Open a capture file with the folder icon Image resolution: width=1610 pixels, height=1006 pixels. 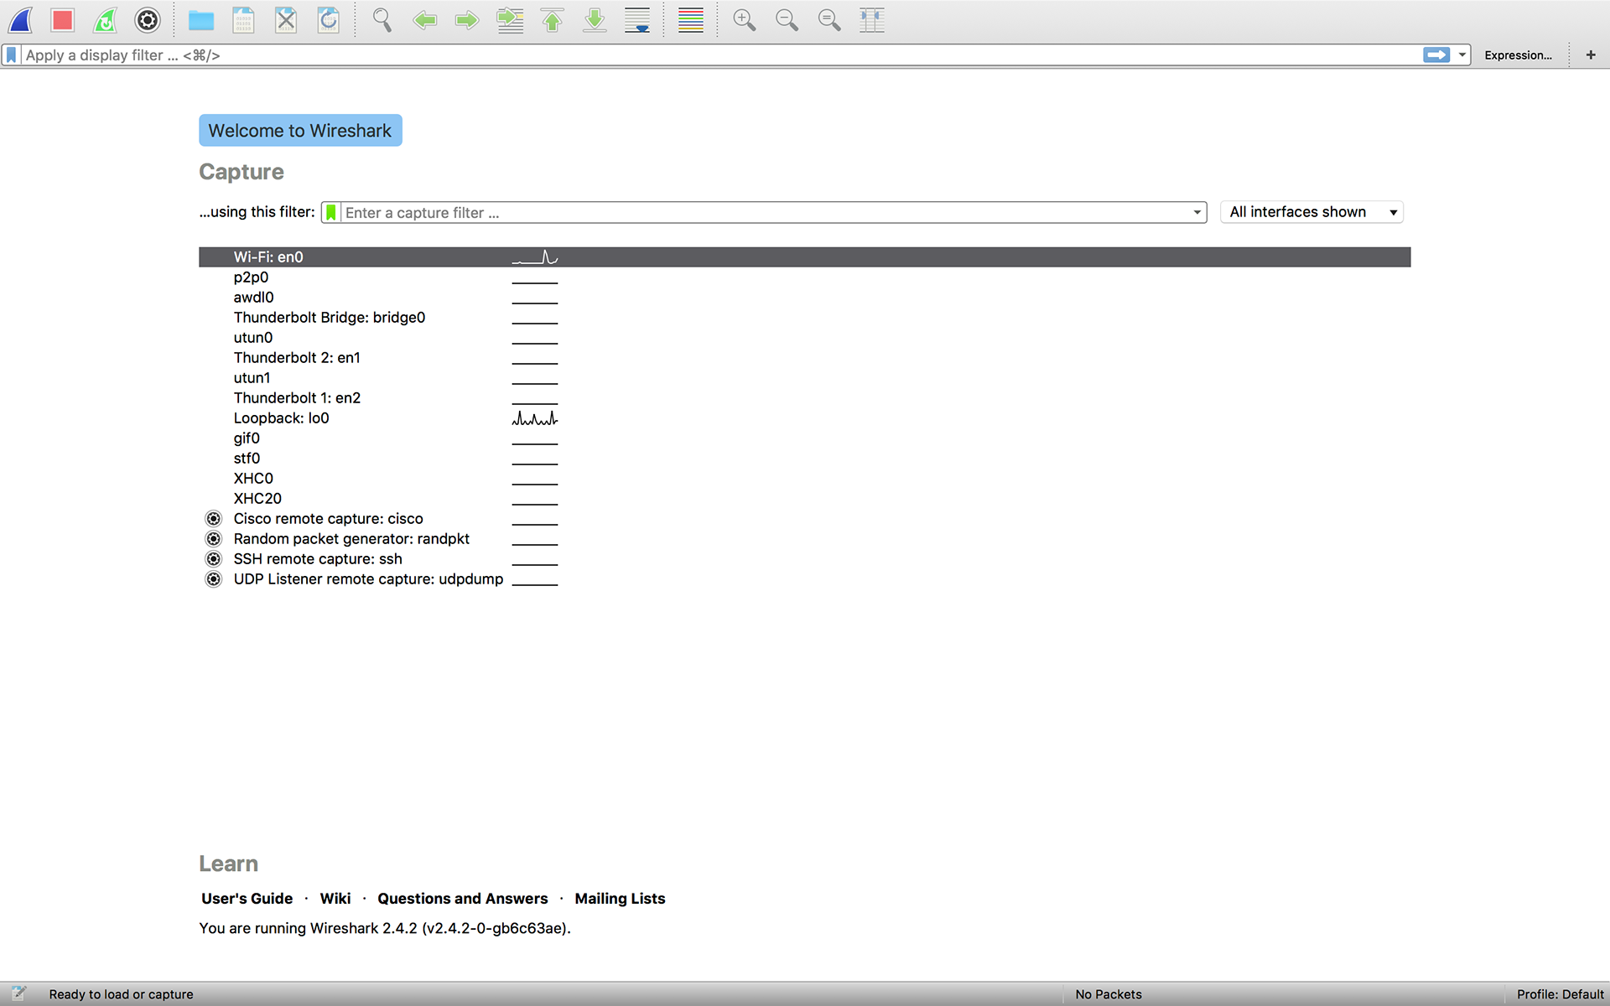pyautogui.click(x=201, y=20)
